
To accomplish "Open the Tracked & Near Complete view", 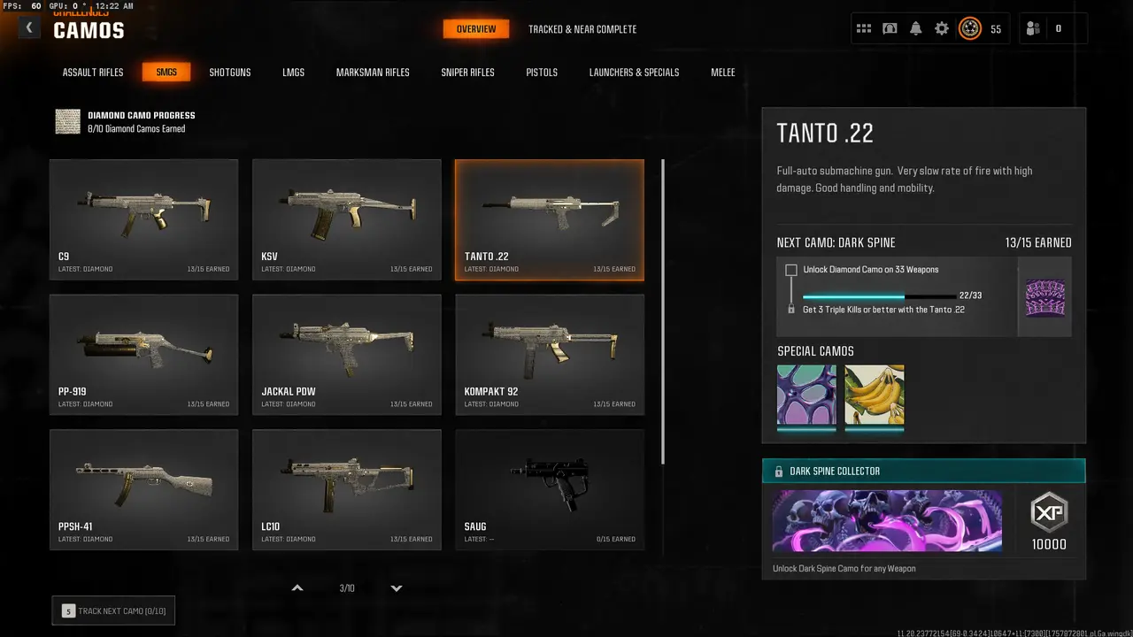I will click(582, 29).
